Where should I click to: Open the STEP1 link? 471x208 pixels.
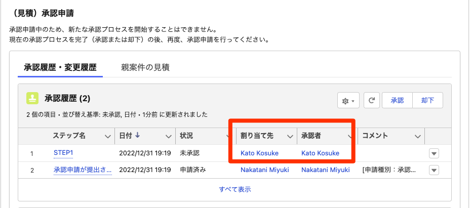63,153
